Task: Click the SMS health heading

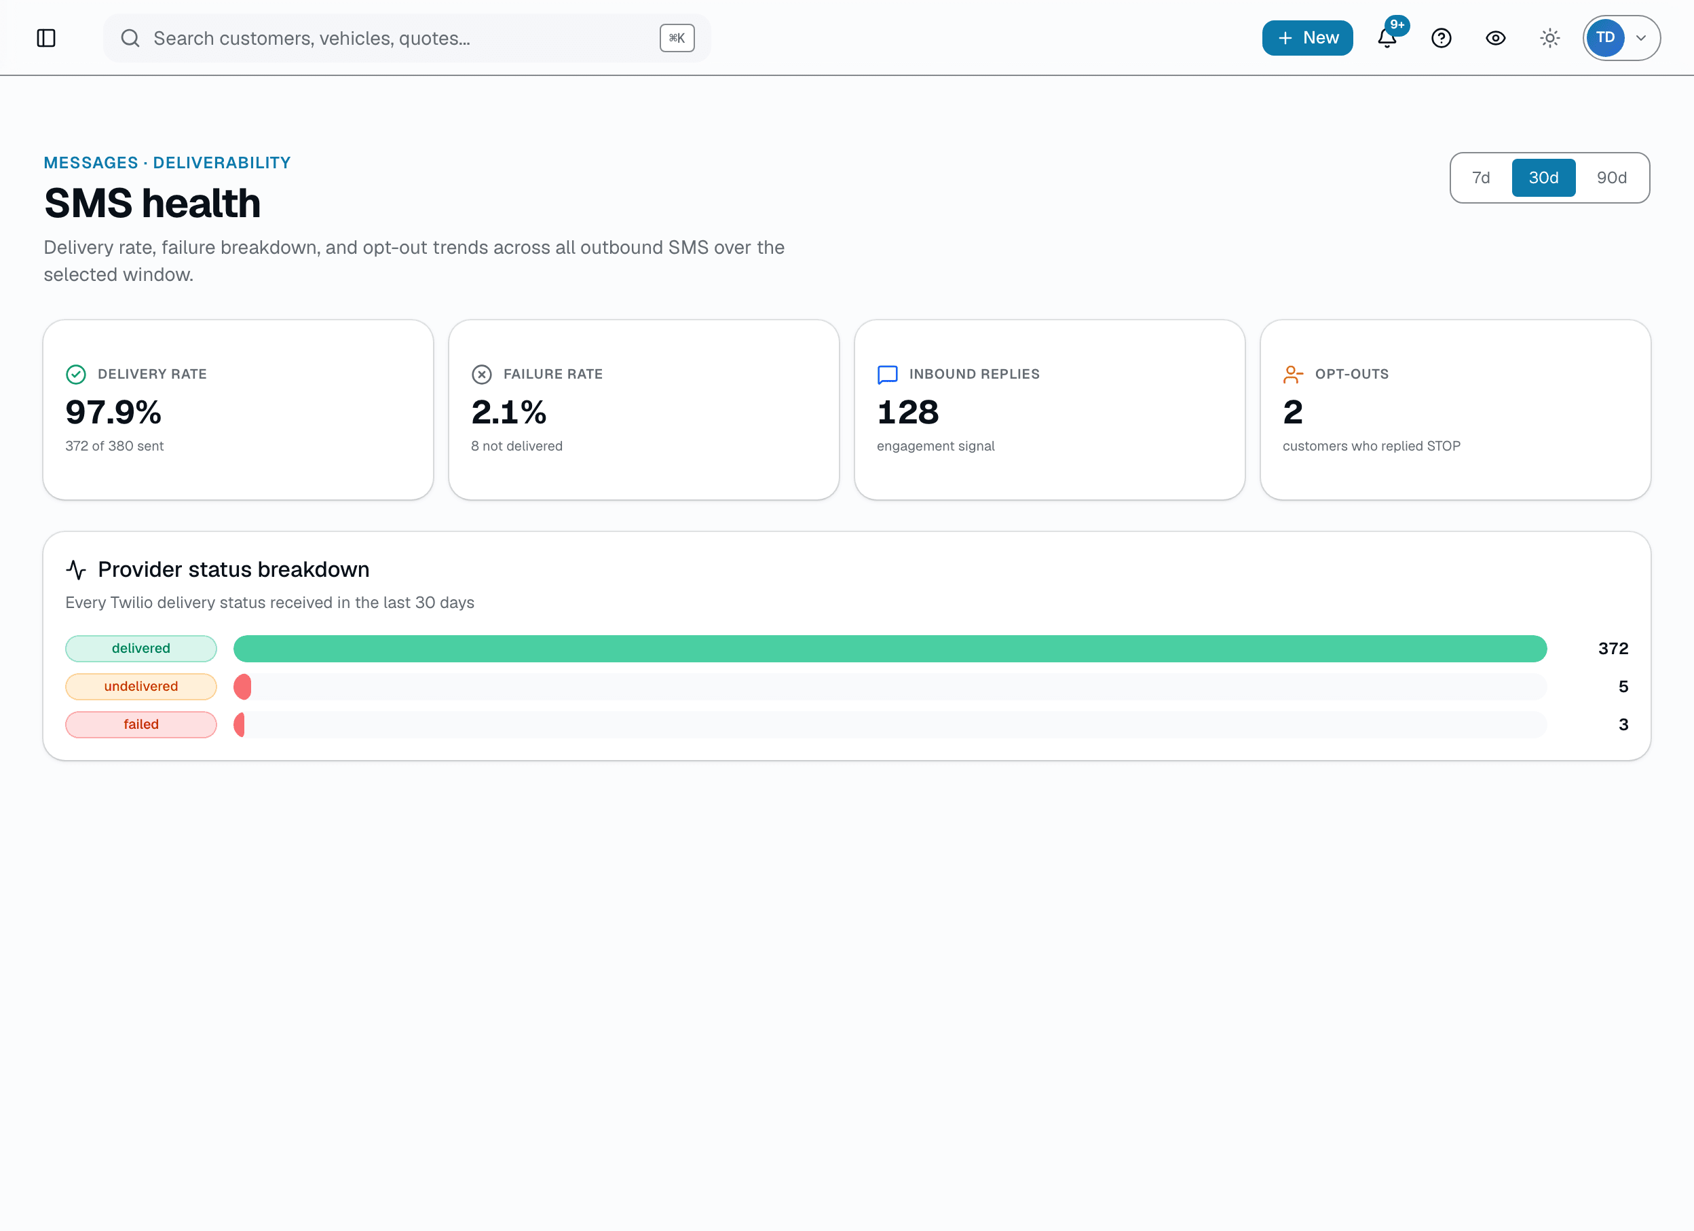Action: click(x=153, y=203)
